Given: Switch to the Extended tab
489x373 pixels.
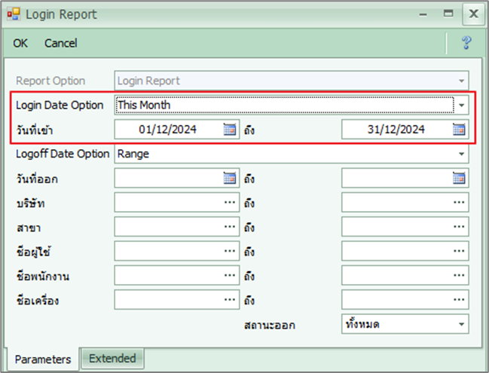Looking at the screenshot, I should coord(112,359).
